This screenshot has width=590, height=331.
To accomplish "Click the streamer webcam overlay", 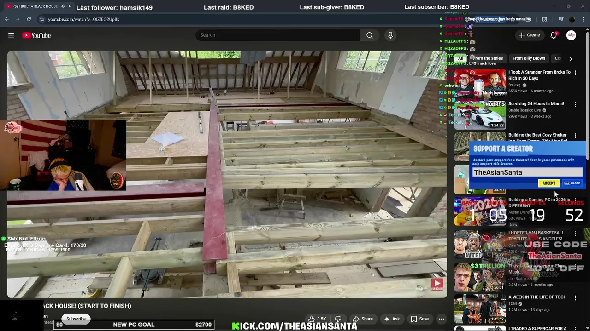I will point(63,155).
